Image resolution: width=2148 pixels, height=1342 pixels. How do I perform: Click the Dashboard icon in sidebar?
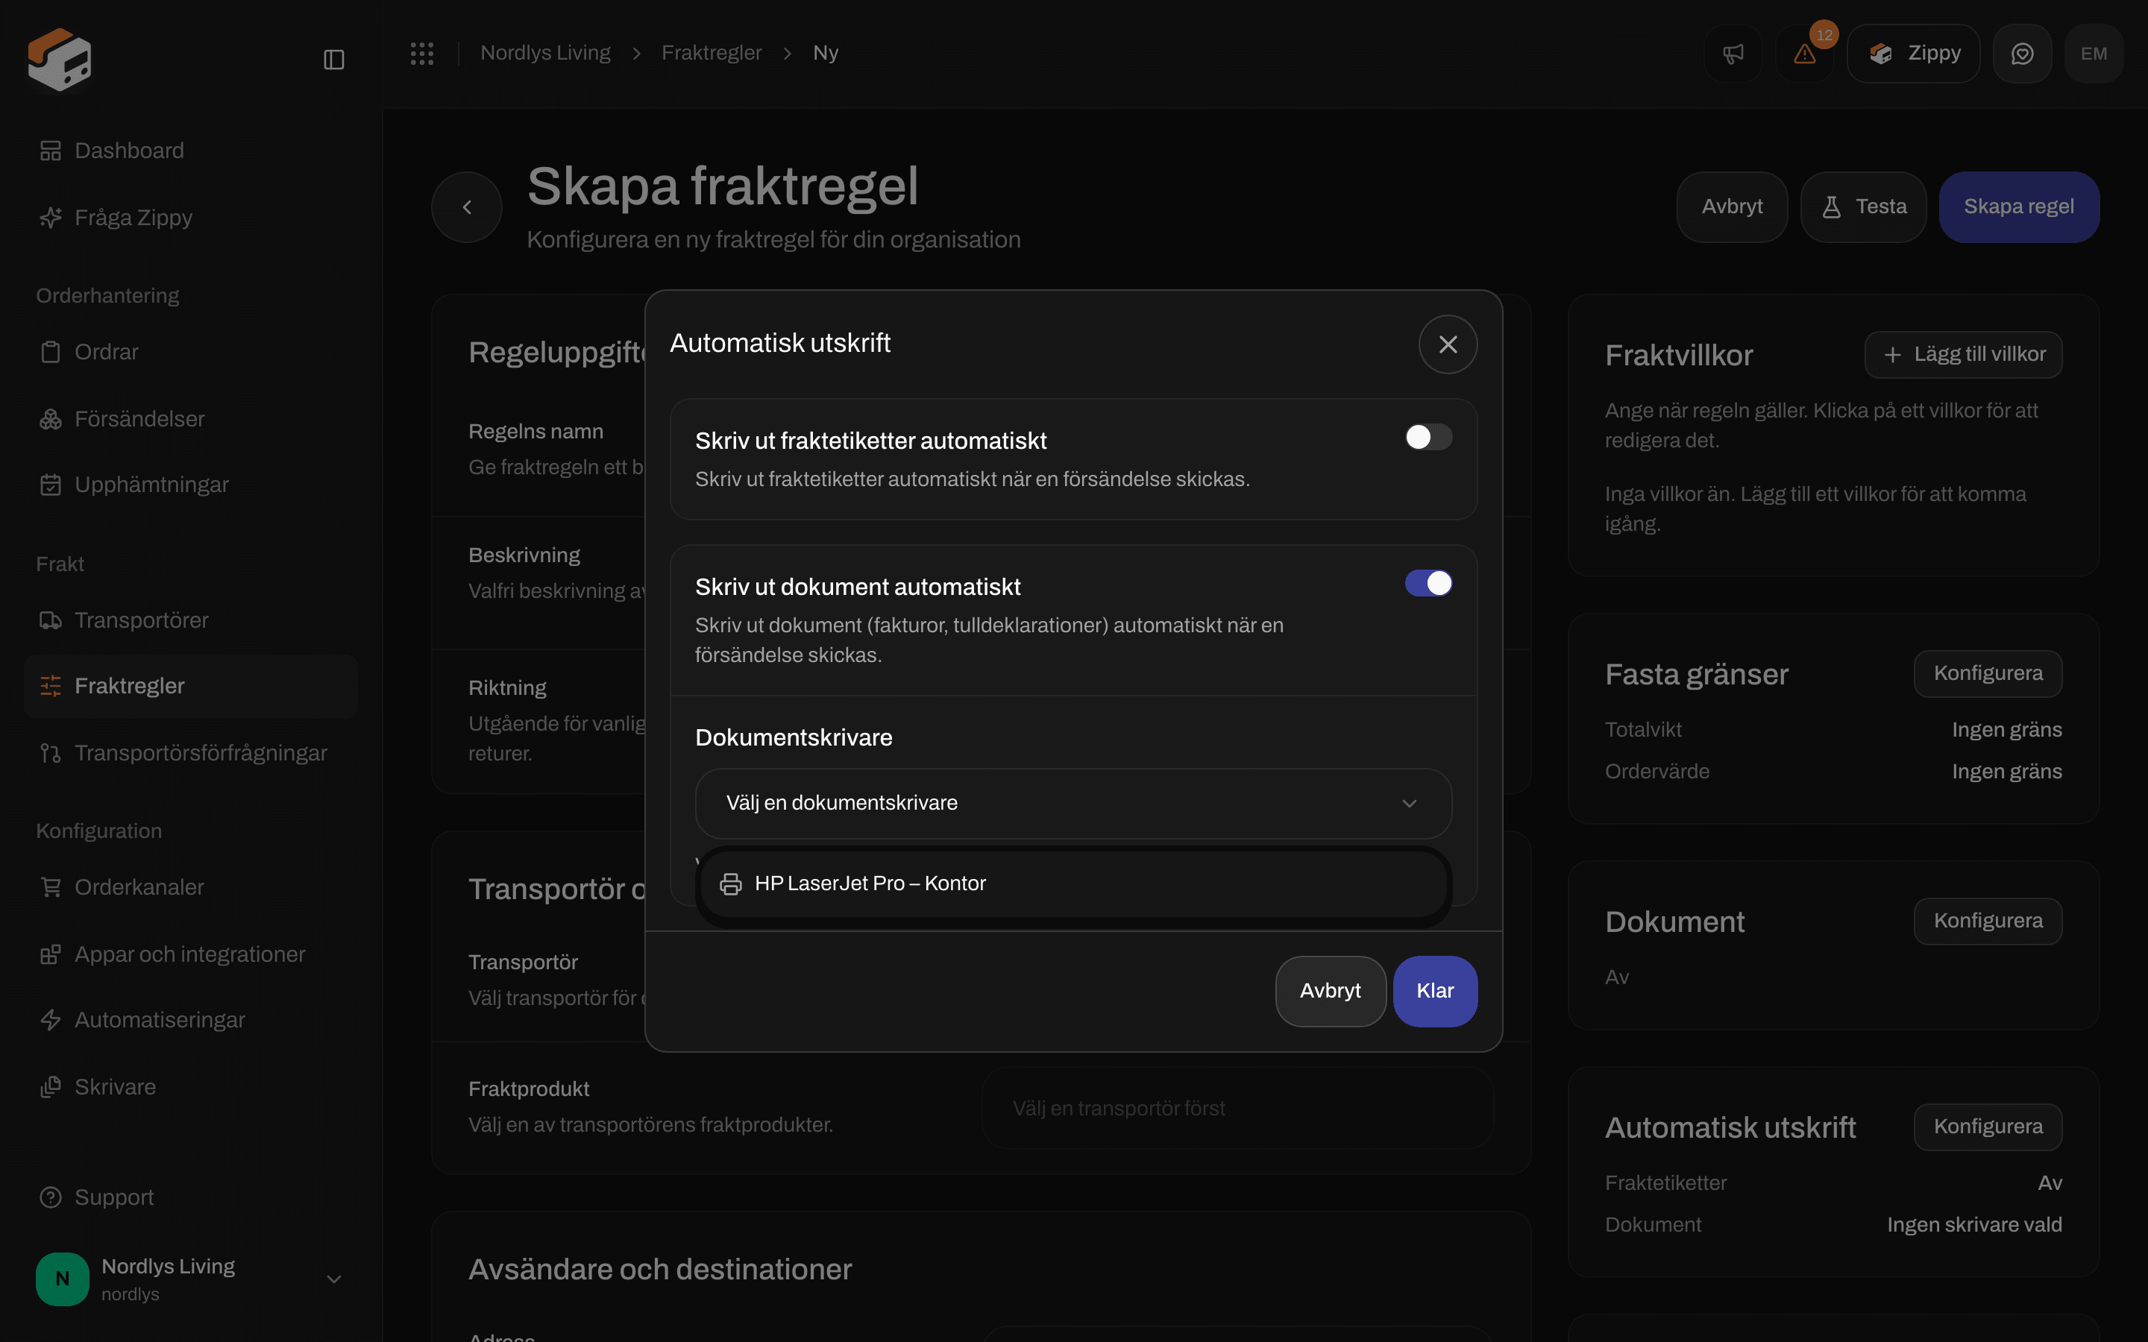pyautogui.click(x=51, y=151)
